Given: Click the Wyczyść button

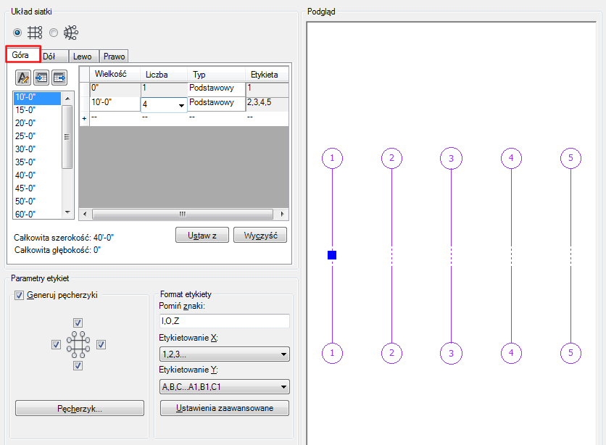Looking at the screenshot, I should click(x=260, y=236).
